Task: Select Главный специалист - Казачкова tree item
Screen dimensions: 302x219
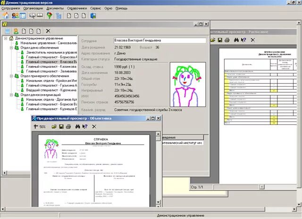Action: point(51,66)
